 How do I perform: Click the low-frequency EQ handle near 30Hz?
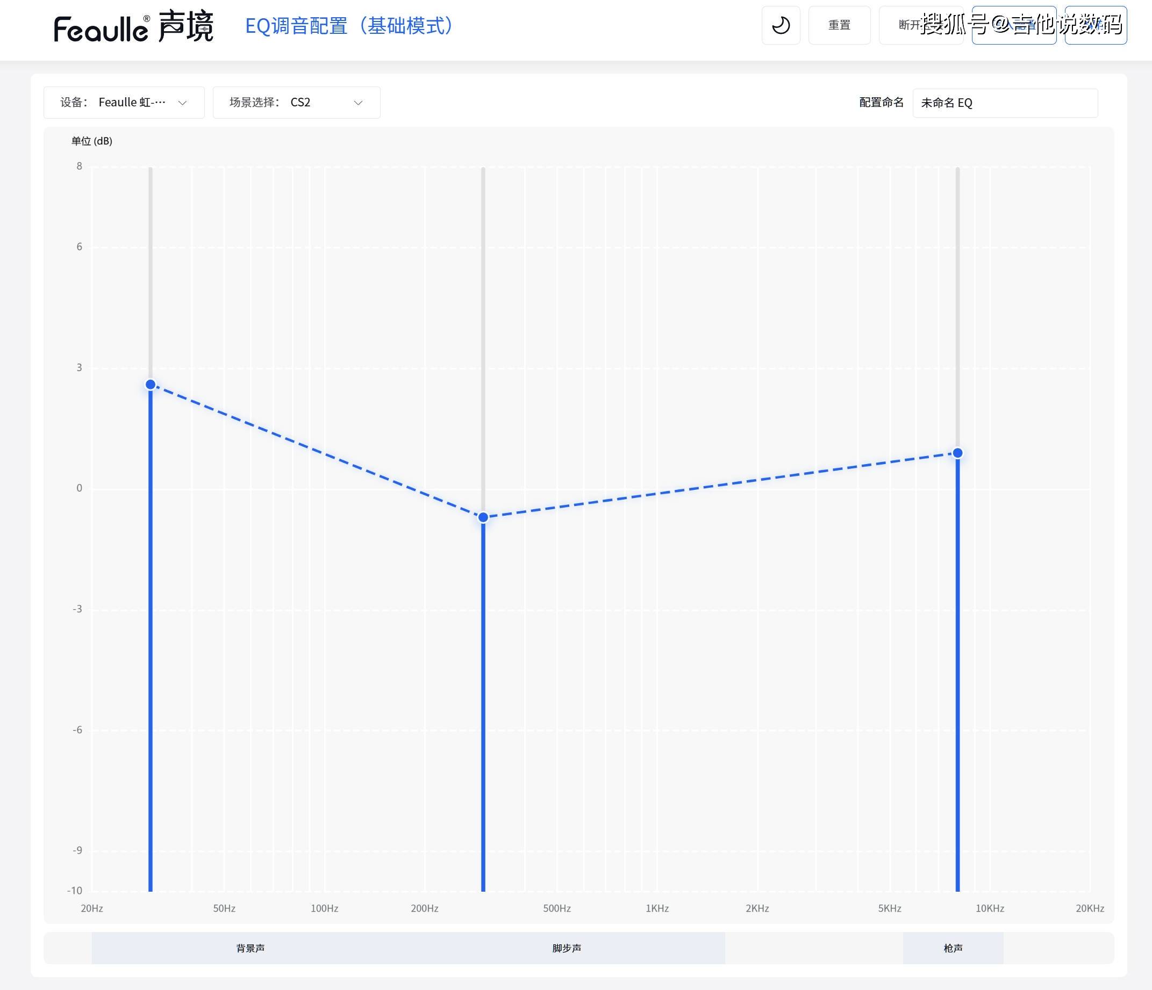(150, 385)
